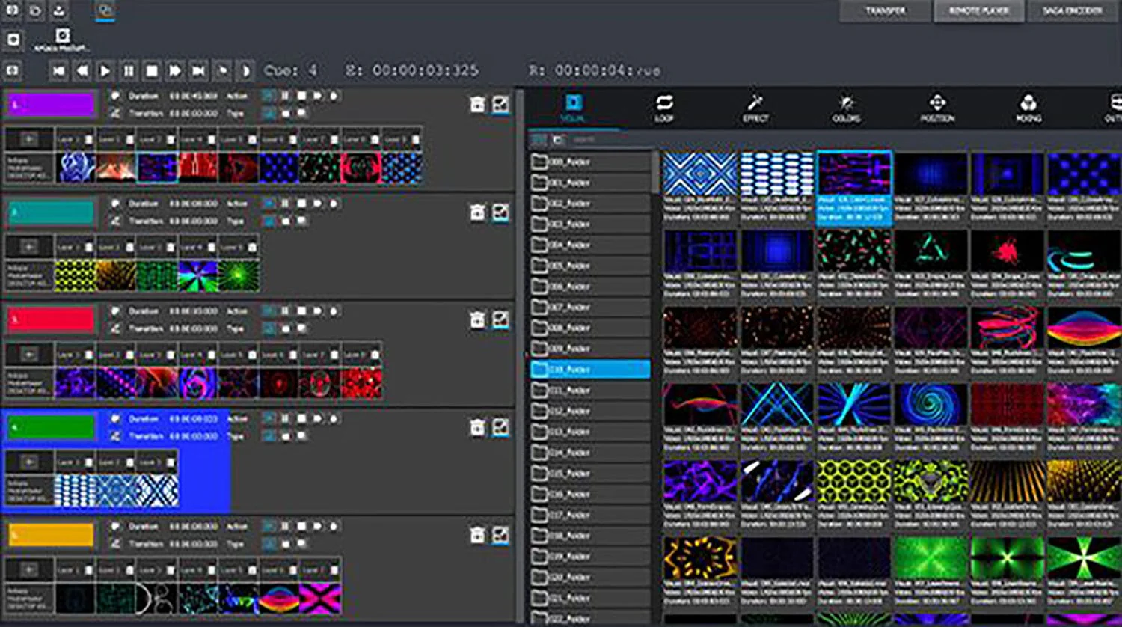Toggle the Layer 7 checkbox in yellow cue 5
Viewport: 1122px width, 627px height.
[x=334, y=569]
